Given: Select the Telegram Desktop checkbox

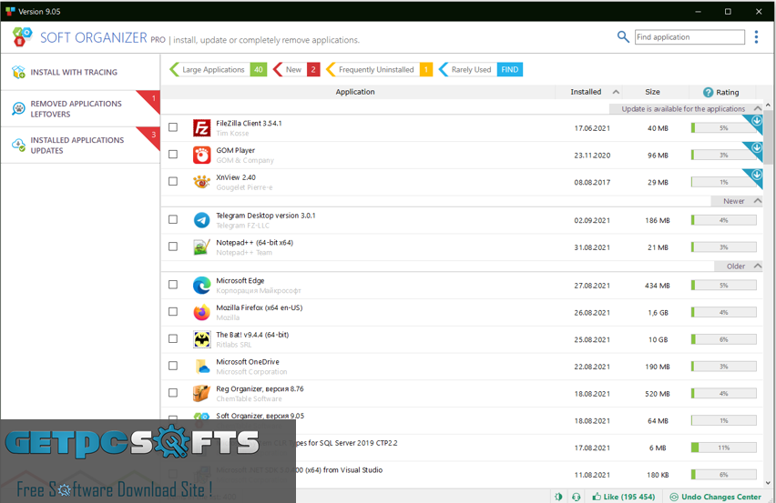Looking at the screenshot, I should click(173, 219).
